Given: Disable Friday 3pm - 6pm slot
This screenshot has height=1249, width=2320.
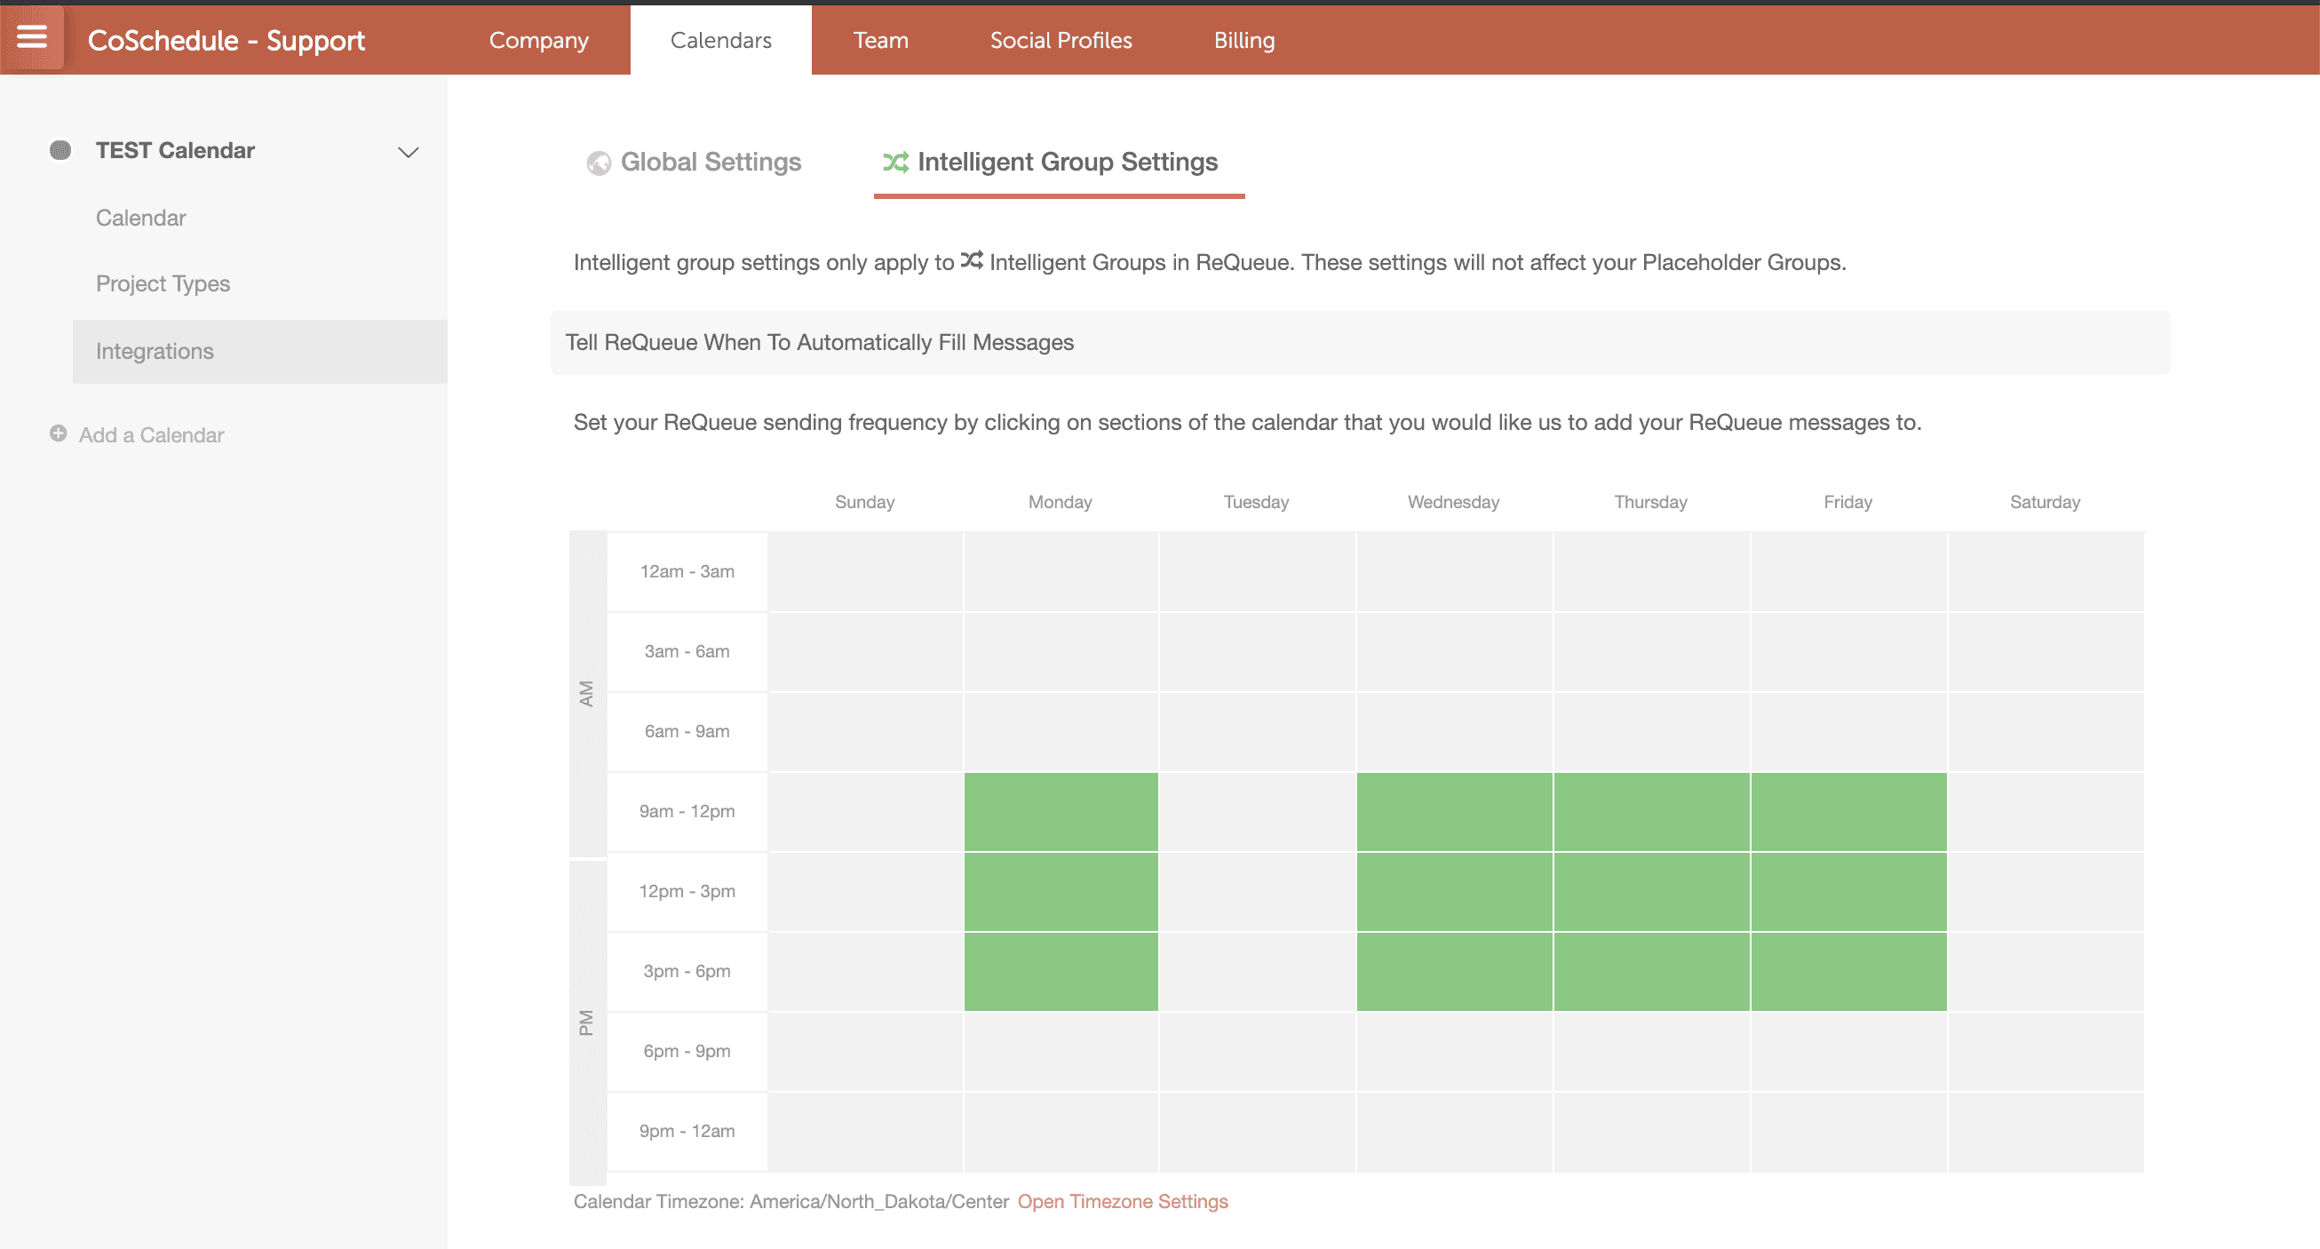Looking at the screenshot, I should pos(1849,972).
